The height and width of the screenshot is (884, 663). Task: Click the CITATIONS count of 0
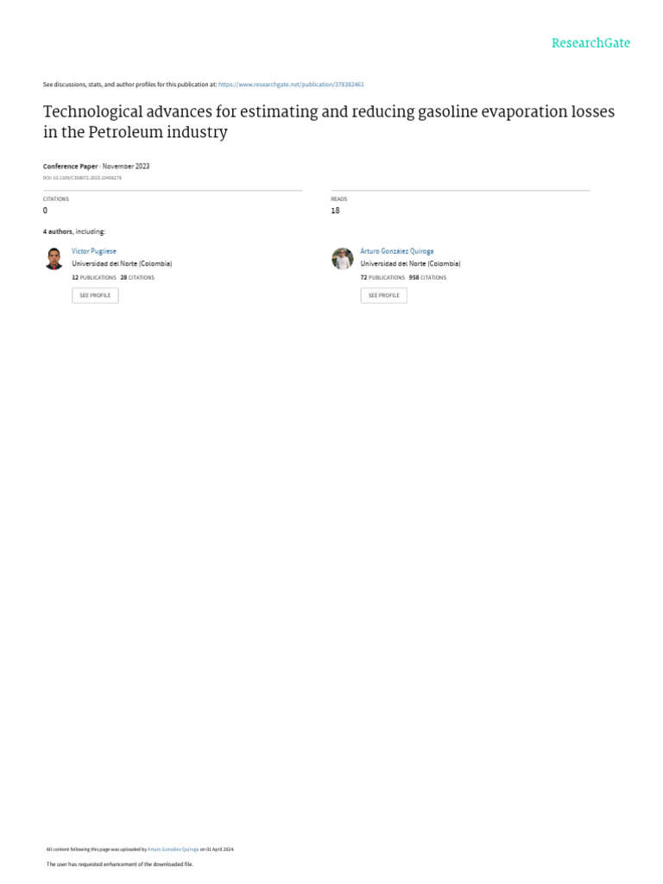45,211
